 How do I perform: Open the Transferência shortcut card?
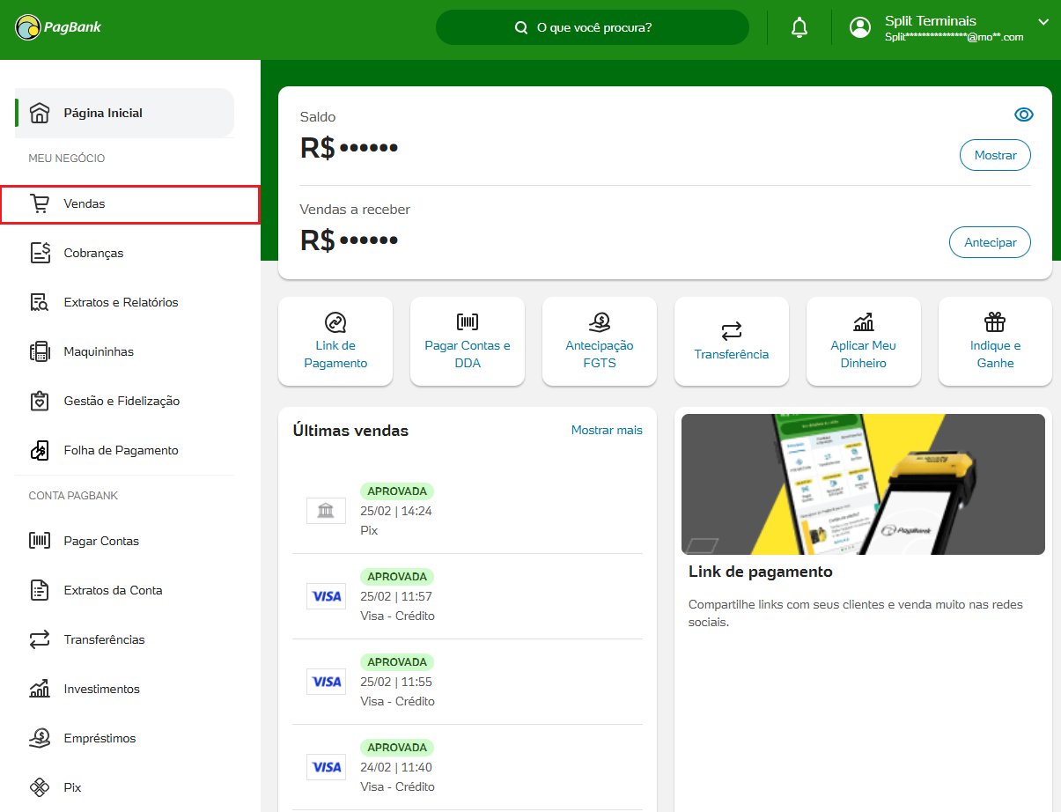732,342
